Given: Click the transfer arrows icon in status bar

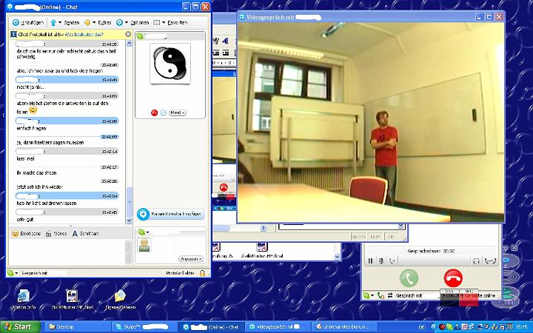Looking at the screenshot, I should [x=390, y=295].
